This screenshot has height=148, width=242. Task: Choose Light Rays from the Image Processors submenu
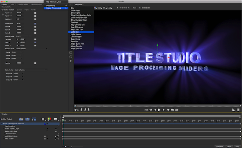(x=81, y=32)
